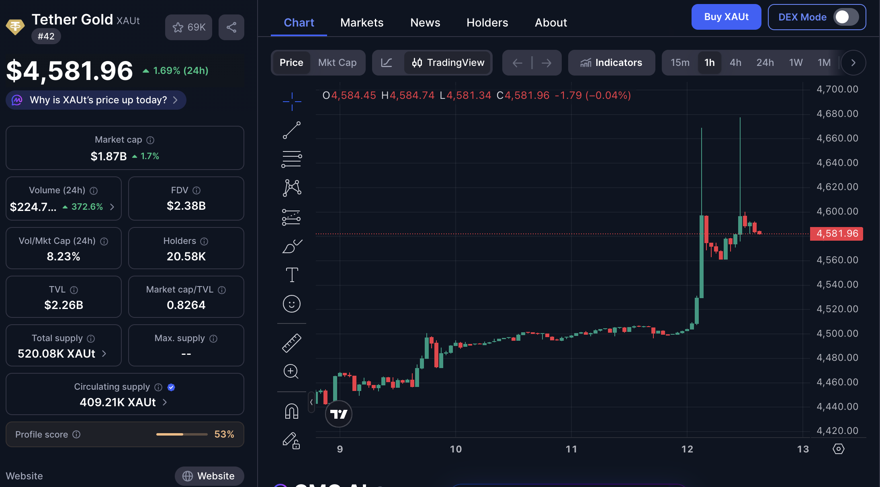This screenshot has height=487, width=880.
Task: Select the text annotation tool
Action: click(x=291, y=275)
